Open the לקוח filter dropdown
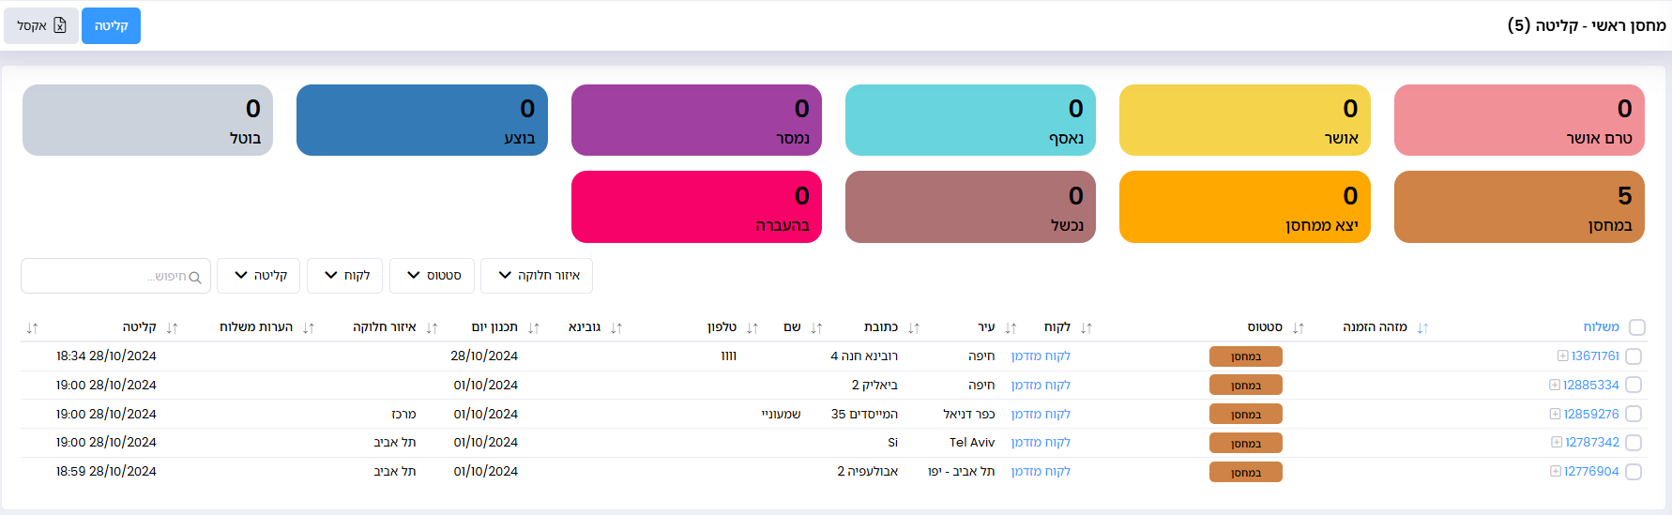The width and height of the screenshot is (1672, 515). click(x=345, y=276)
